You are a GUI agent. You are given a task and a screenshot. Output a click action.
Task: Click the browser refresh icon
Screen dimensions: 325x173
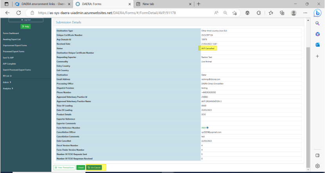(18, 13)
